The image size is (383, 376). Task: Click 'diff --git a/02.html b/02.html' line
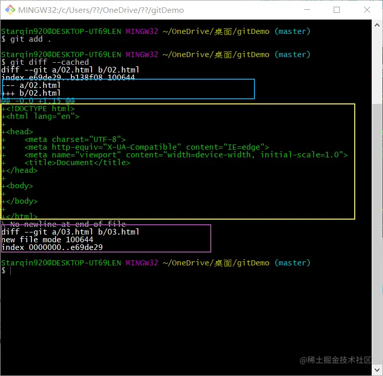tap(70, 70)
